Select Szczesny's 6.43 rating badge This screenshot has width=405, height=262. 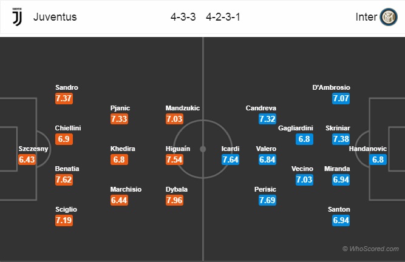[x=27, y=160]
